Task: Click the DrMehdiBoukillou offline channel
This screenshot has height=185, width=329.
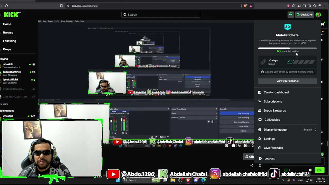Action: coord(18,89)
